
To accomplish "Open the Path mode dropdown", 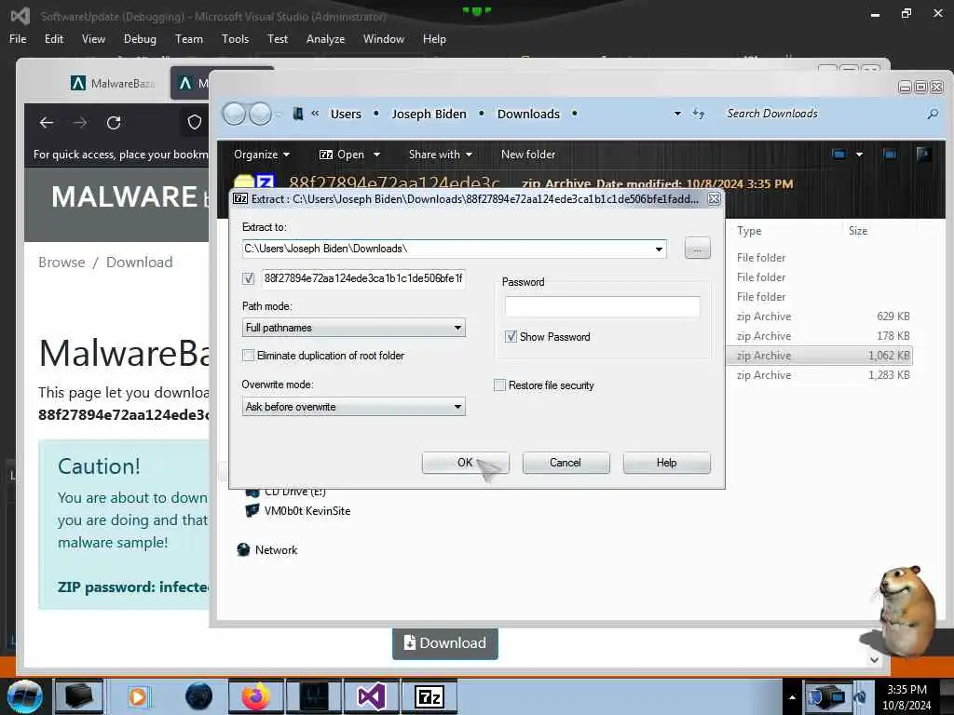I will click(x=353, y=328).
